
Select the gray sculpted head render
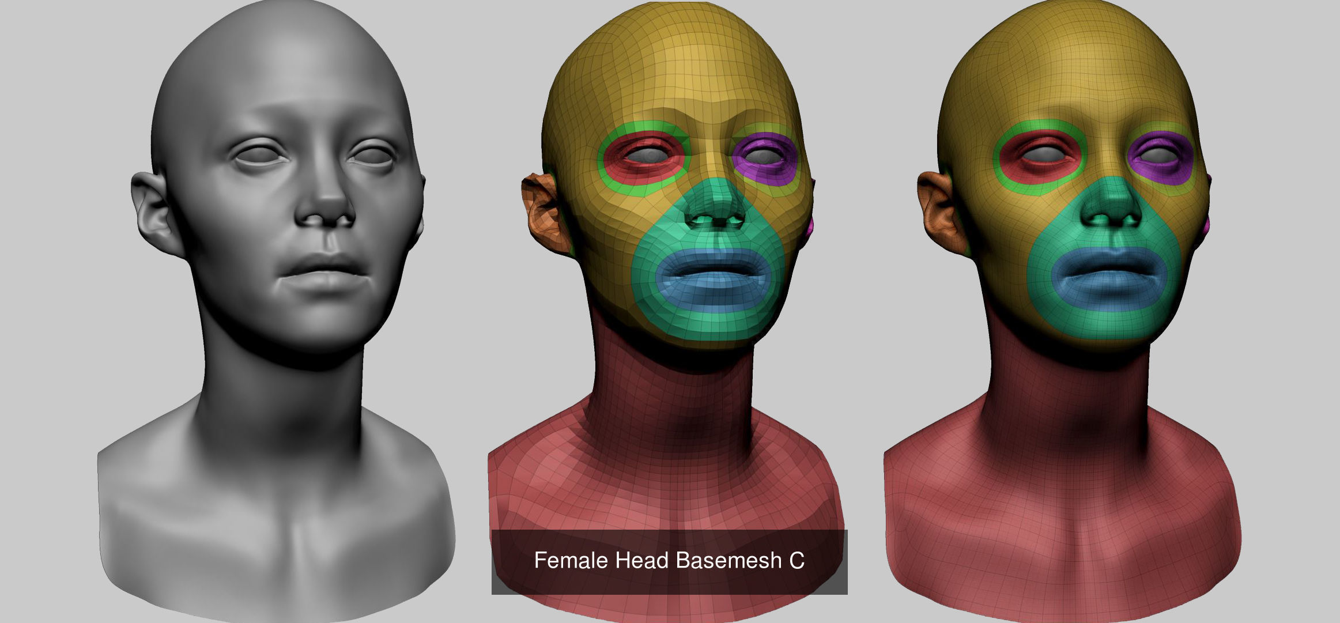[277, 311]
